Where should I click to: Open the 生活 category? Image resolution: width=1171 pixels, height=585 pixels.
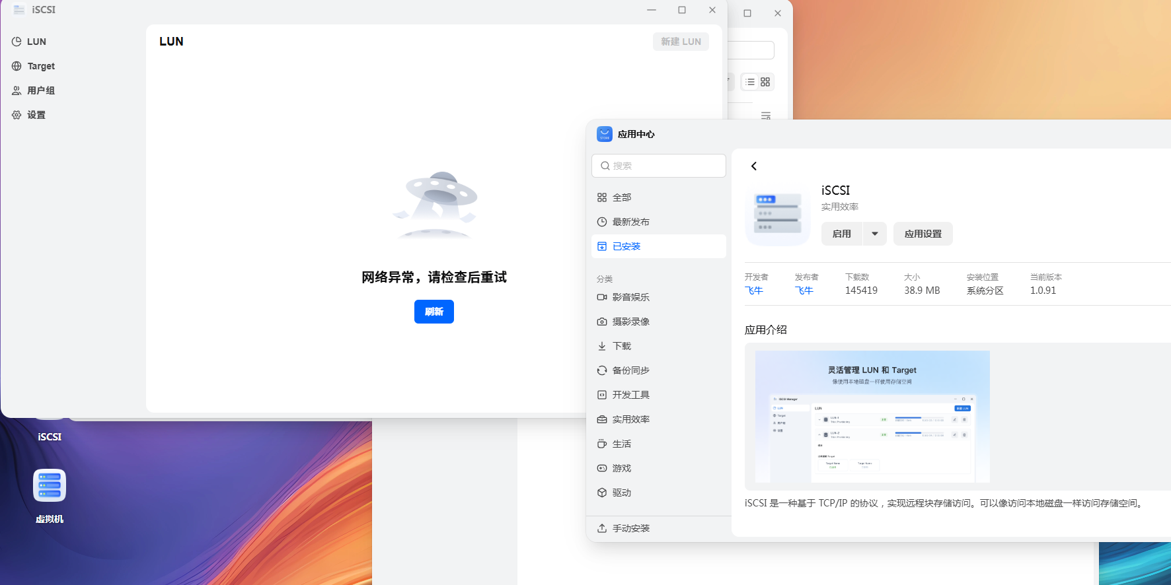(x=659, y=444)
